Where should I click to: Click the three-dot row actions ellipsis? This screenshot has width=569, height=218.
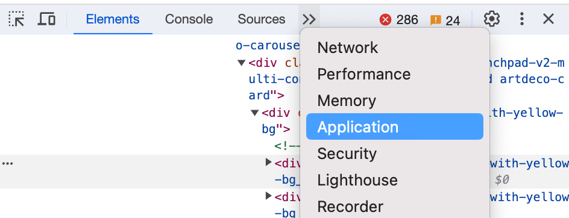(x=7, y=164)
